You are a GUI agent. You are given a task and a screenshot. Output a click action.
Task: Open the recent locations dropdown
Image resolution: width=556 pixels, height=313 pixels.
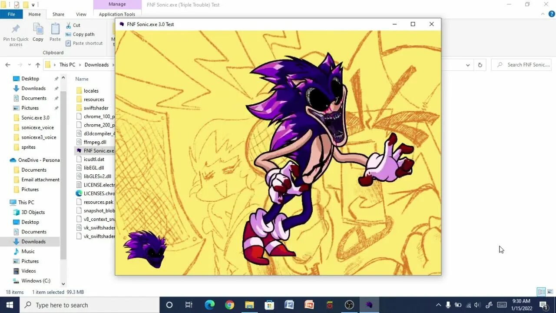[x=30, y=65]
